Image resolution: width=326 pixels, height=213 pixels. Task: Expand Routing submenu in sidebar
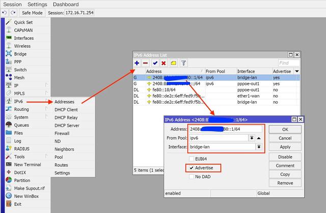pos(46,109)
